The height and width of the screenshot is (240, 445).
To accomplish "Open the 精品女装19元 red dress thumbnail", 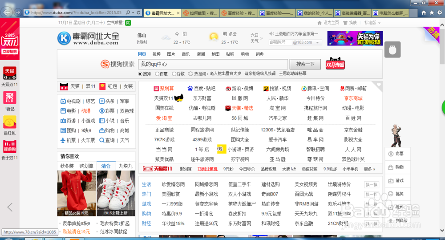I will click(x=77, y=193).
